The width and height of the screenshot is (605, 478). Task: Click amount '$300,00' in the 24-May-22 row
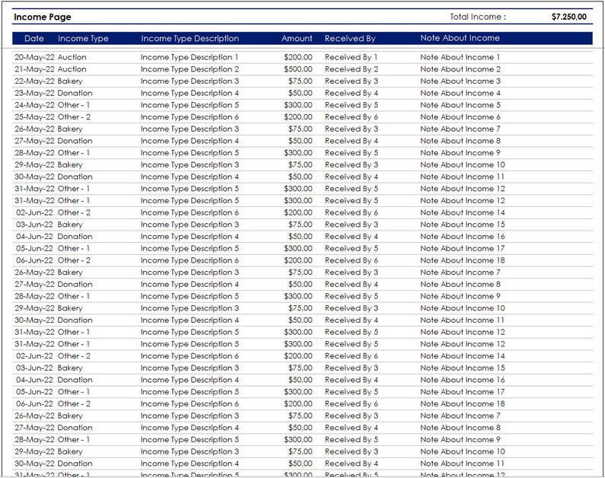[x=298, y=105]
